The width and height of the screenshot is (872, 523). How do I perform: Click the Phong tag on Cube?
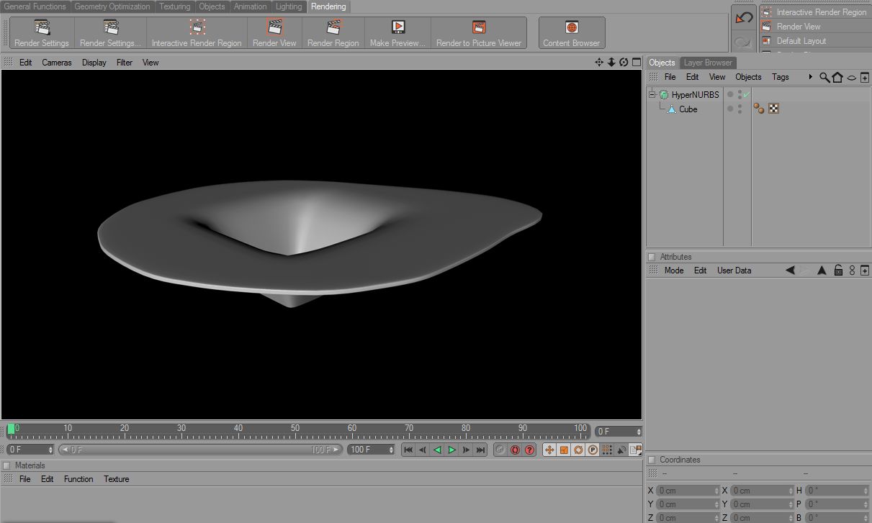point(759,109)
